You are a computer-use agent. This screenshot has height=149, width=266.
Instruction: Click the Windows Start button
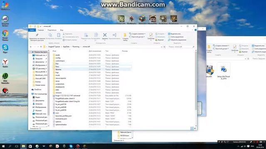click(x=3, y=146)
